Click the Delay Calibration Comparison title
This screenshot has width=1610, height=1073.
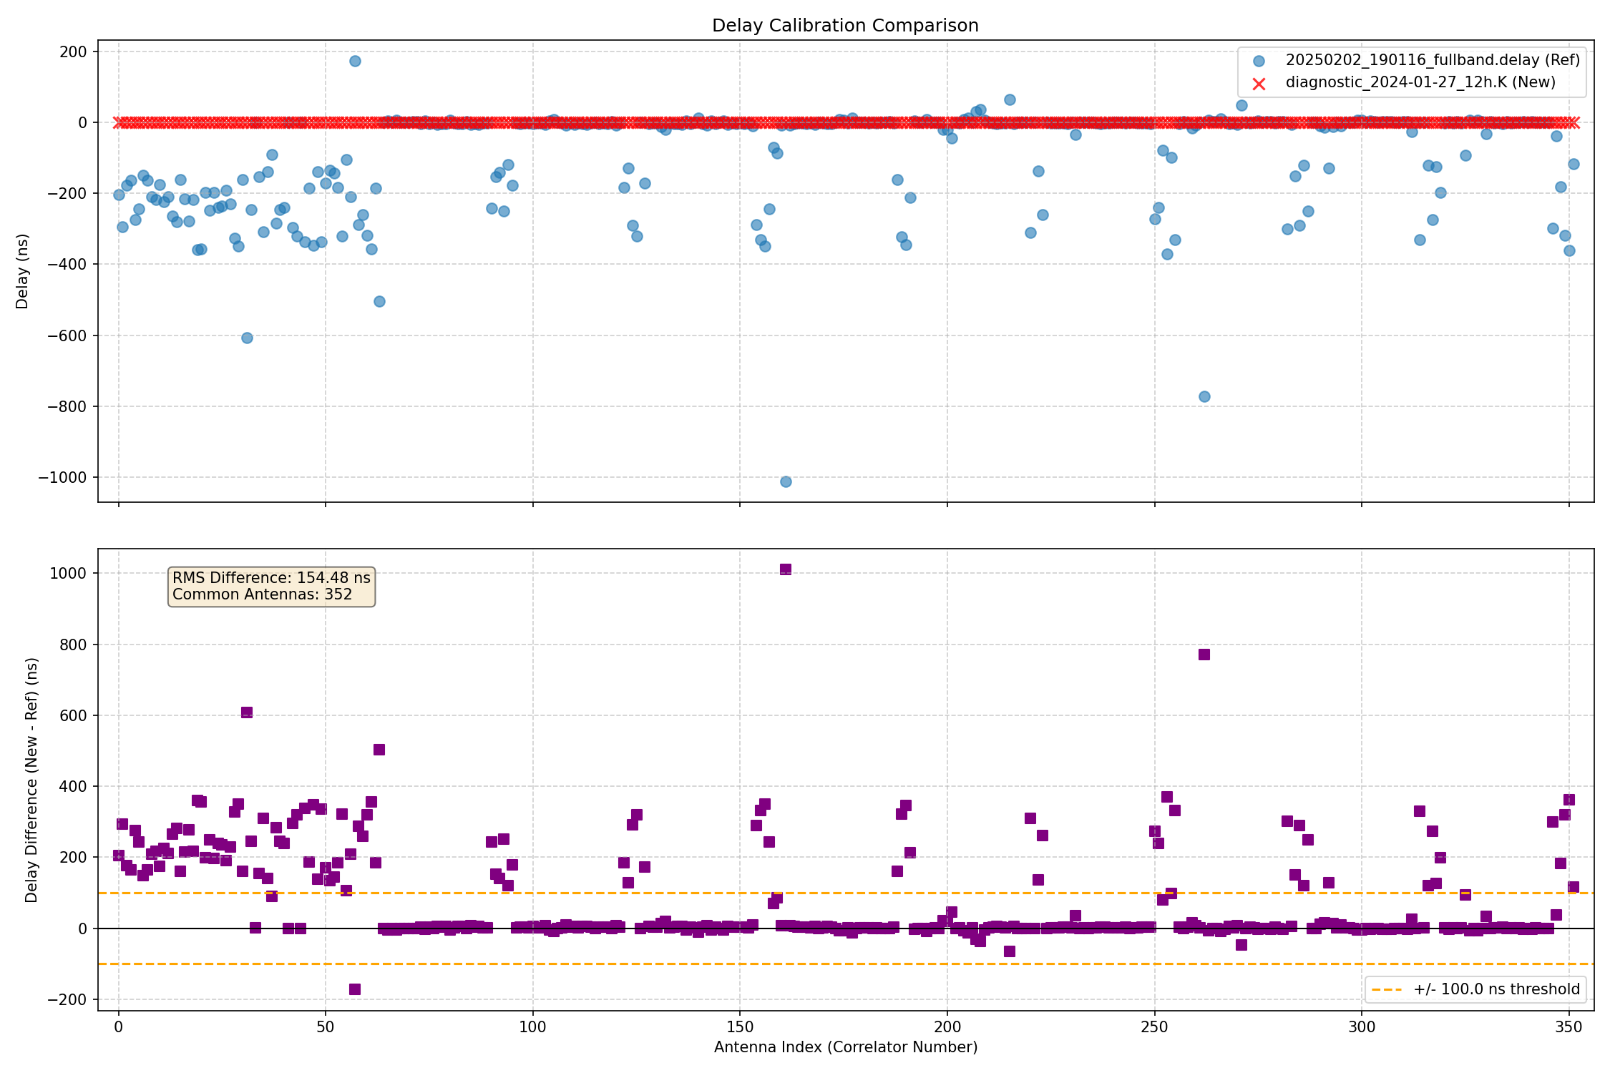845,26
